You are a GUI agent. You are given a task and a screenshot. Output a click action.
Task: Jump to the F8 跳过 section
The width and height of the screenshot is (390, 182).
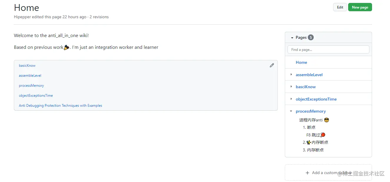[313, 135]
